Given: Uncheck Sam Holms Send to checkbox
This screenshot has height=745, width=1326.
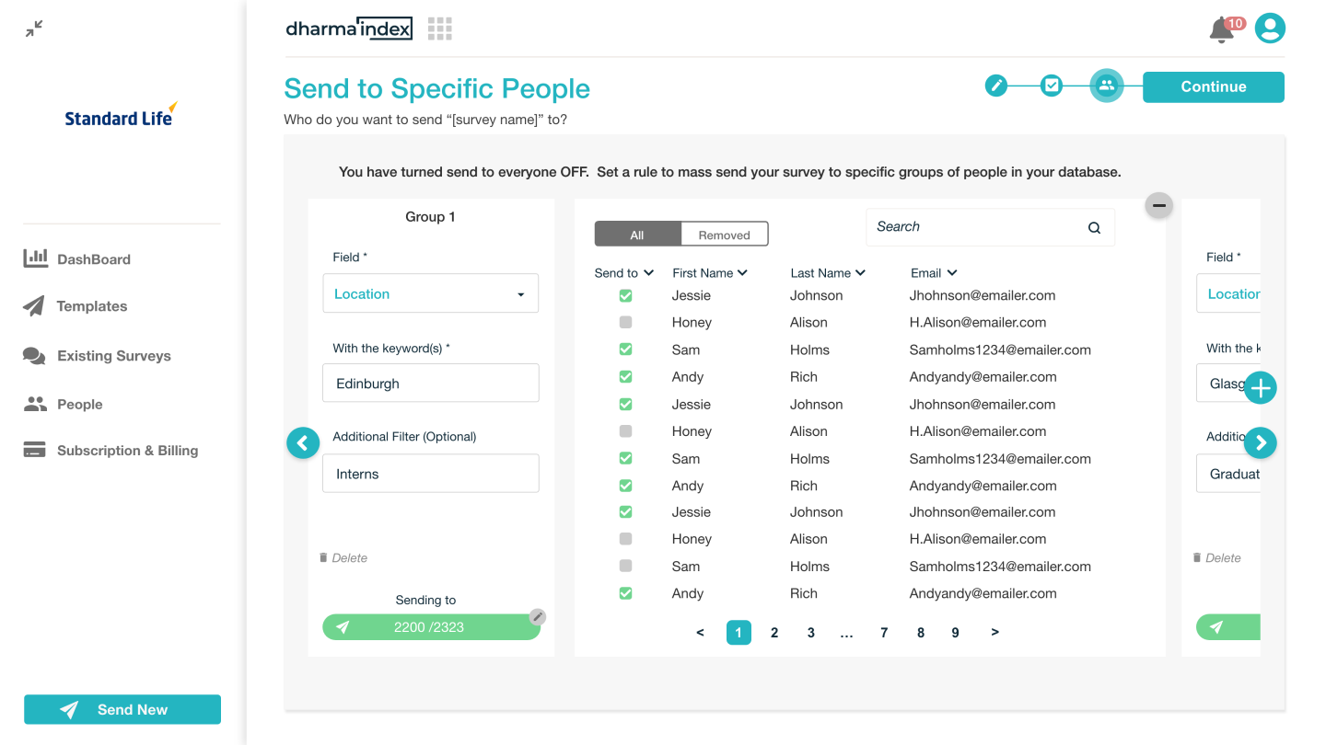Looking at the screenshot, I should (626, 350).
